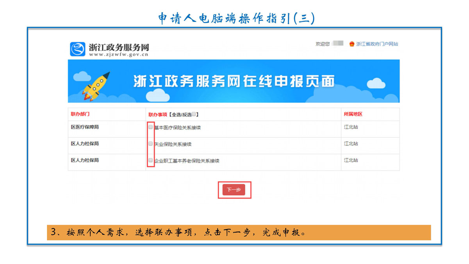Toggle the 全选/反选 select-all checkbox
The width and height of the screenshot is (469, 264).
[x=194, y=114]
